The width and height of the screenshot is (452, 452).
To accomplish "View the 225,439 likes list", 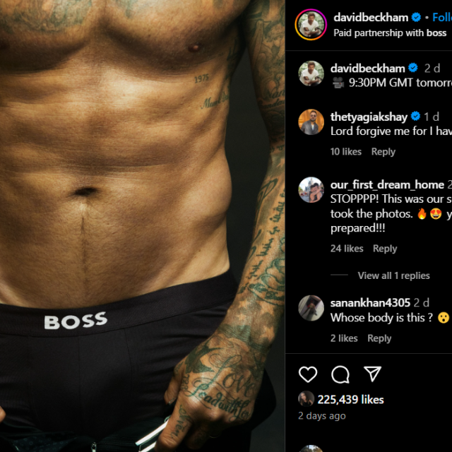I will click(x=350, y=400).
